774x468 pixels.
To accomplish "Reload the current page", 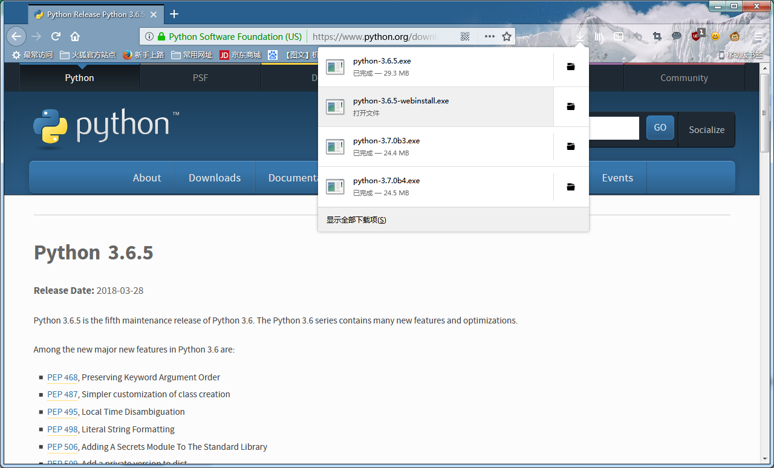I will click(56, 36).
